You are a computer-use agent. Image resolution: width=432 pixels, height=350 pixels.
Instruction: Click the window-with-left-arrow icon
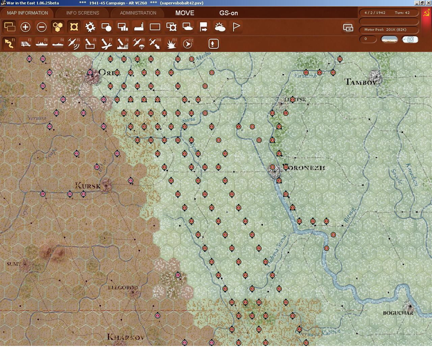click(x=348, y=28)
